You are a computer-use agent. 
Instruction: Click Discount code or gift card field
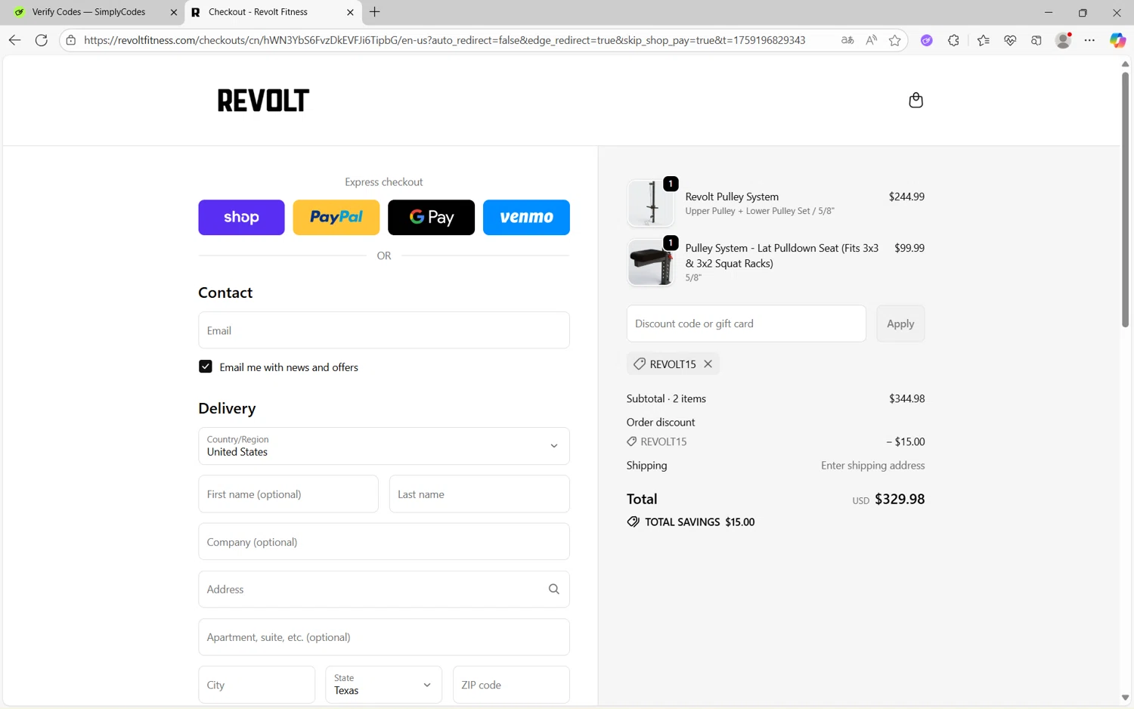tap(746, 324)
